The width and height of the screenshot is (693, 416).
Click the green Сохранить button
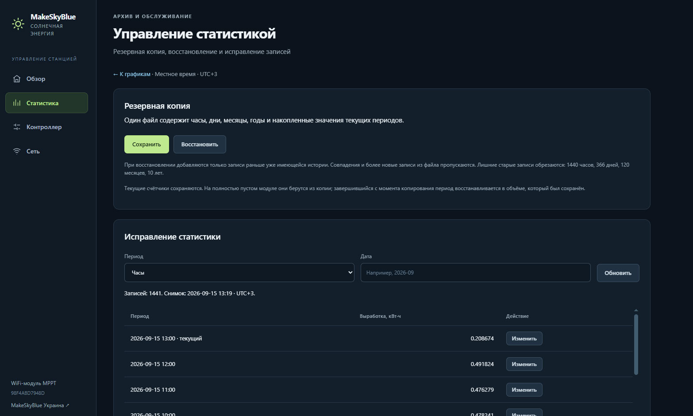[x=146, y=145]
